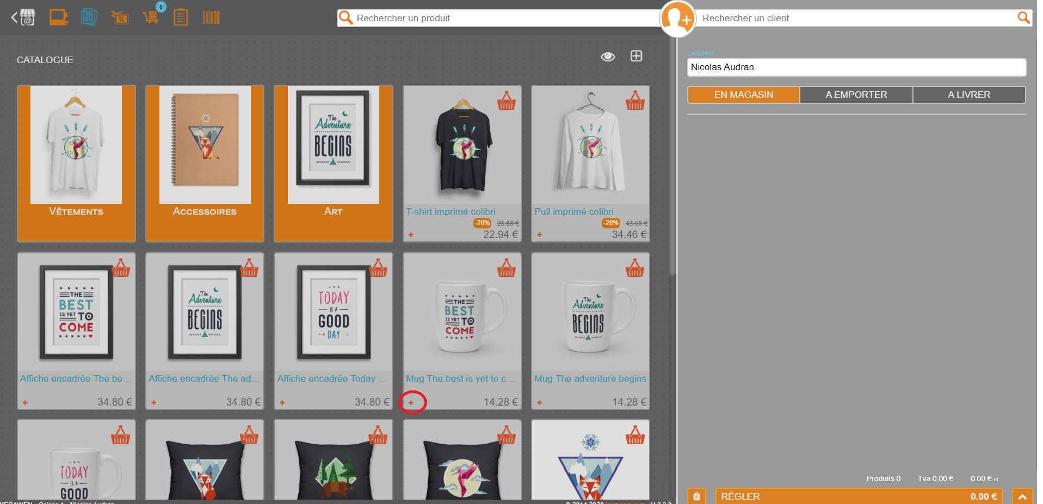Open the clipboard orders list icon

pyautogui.click(x=181, y=17)
